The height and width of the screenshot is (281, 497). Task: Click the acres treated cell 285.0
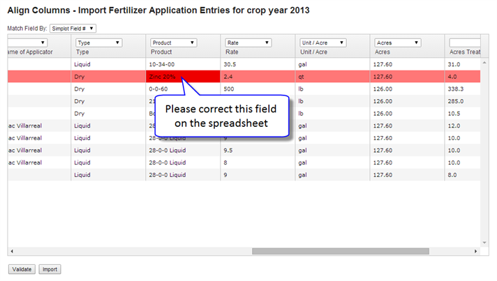pyautogui.click(x=463, y=101)
